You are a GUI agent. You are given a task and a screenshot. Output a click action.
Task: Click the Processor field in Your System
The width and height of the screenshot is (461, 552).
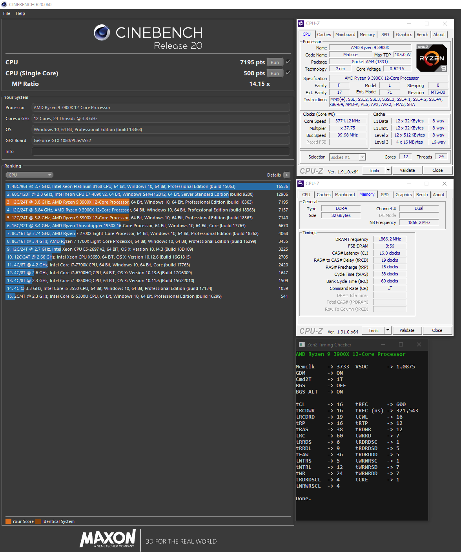click(x=161, y=107)
